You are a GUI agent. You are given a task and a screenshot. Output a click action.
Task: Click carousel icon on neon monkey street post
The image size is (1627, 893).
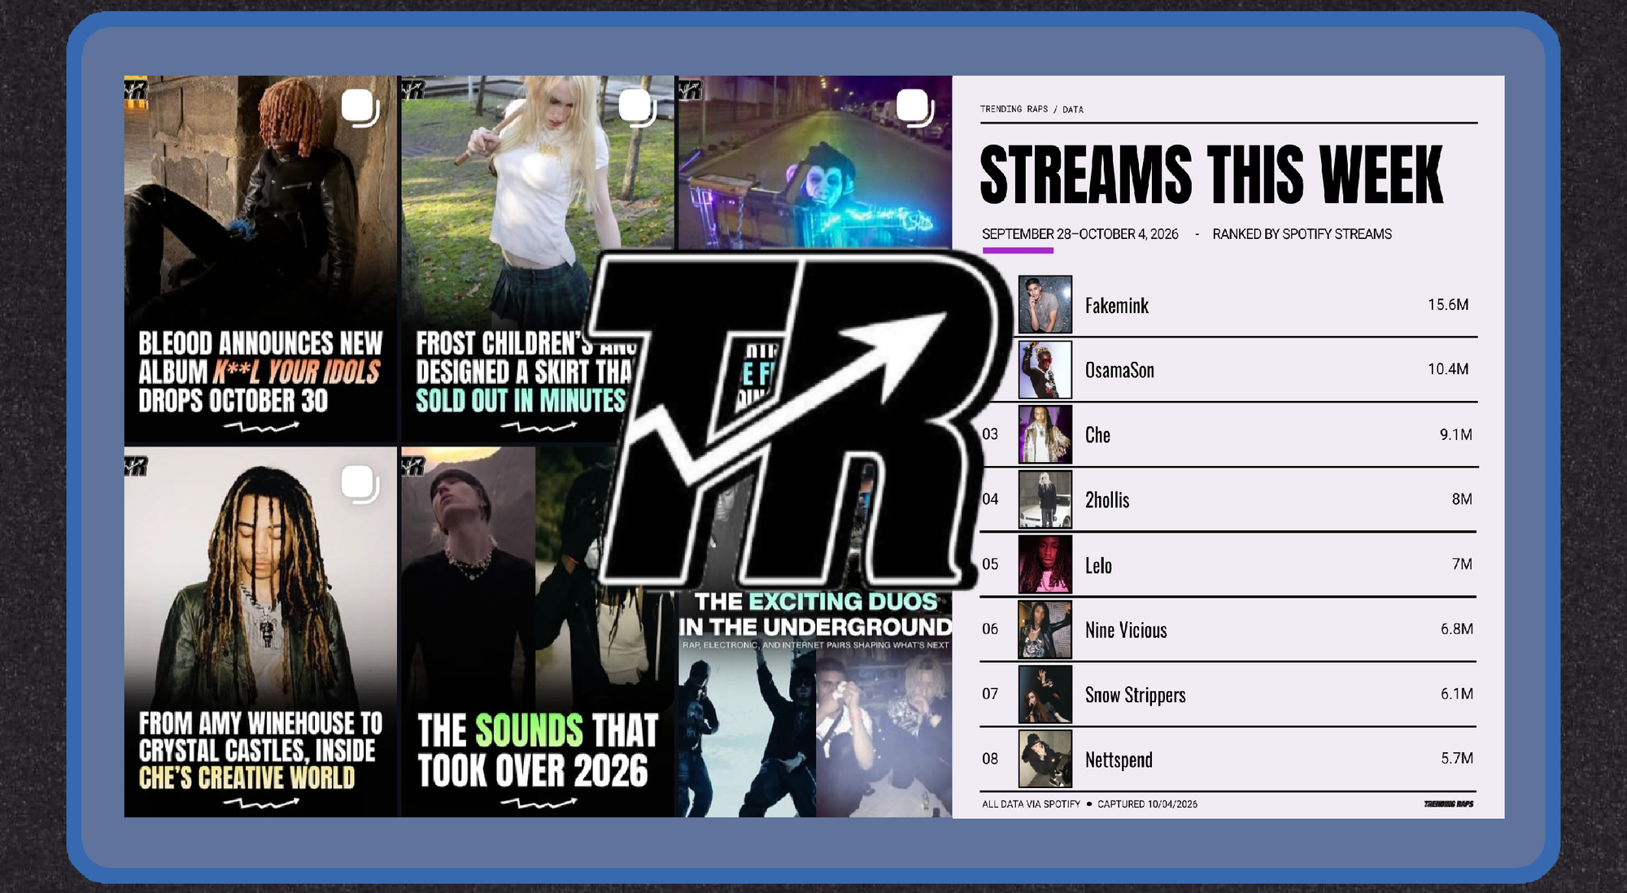tap(915, 108)
